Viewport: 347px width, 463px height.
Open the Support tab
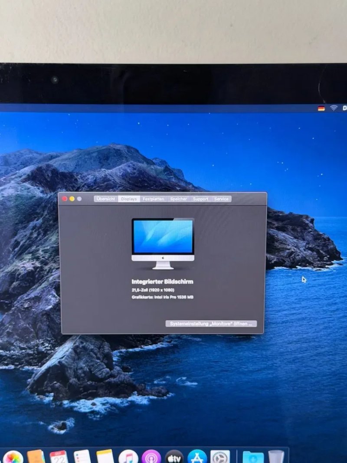[x=201, y=199]
